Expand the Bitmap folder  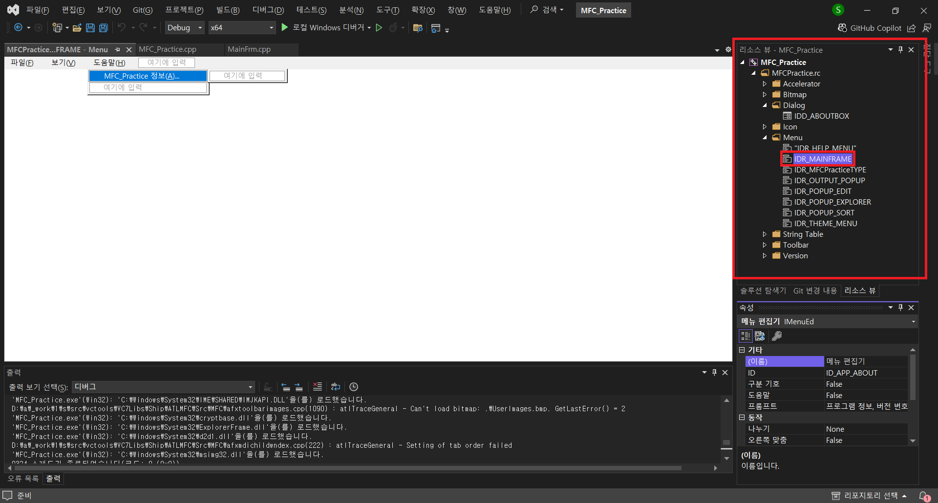[765, 95]
